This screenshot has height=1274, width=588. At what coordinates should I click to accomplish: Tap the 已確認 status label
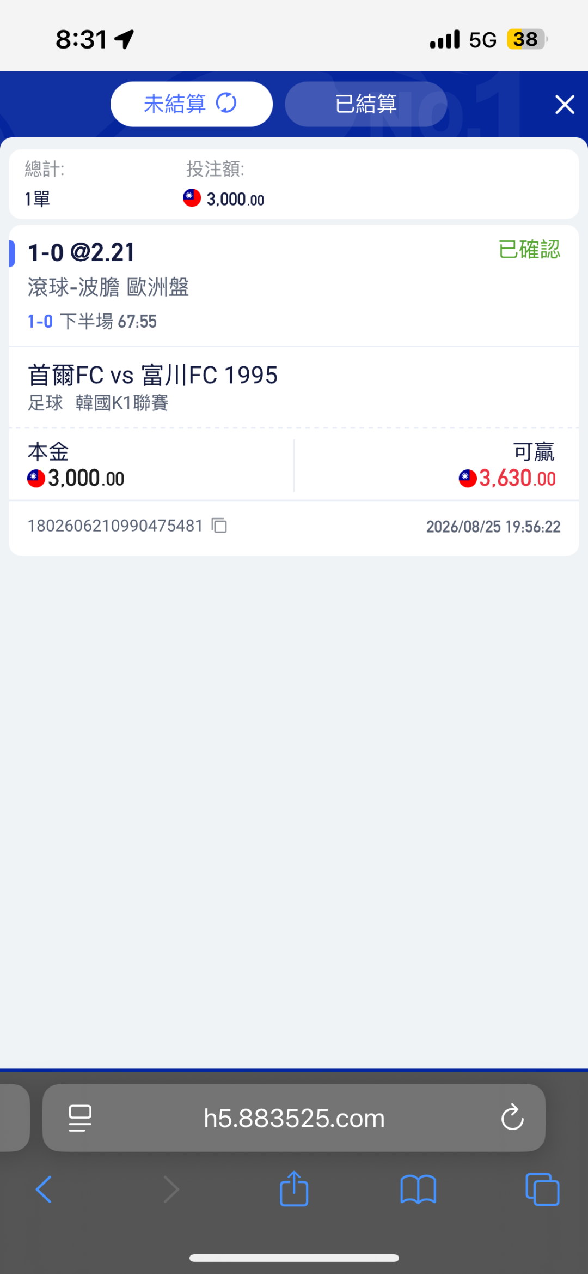529,250
